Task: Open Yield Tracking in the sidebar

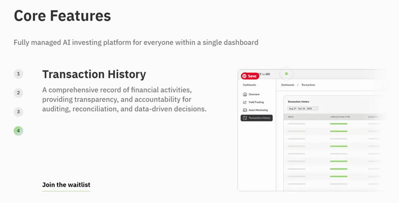Action: 256,102
